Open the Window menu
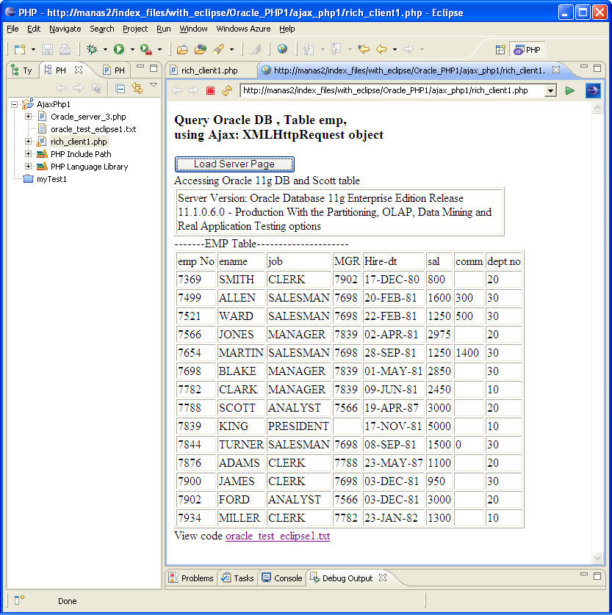 pos(193,29)
